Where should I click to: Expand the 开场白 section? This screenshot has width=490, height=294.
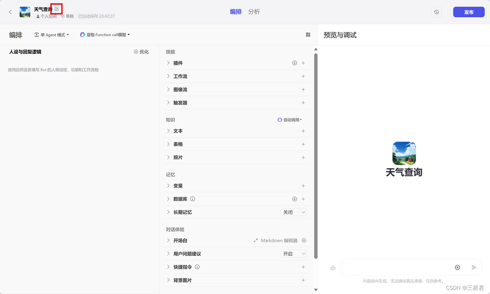168,241
